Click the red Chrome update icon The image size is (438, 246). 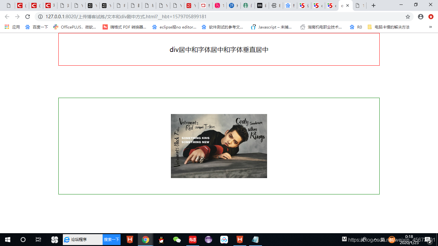(x=431, y=17)
